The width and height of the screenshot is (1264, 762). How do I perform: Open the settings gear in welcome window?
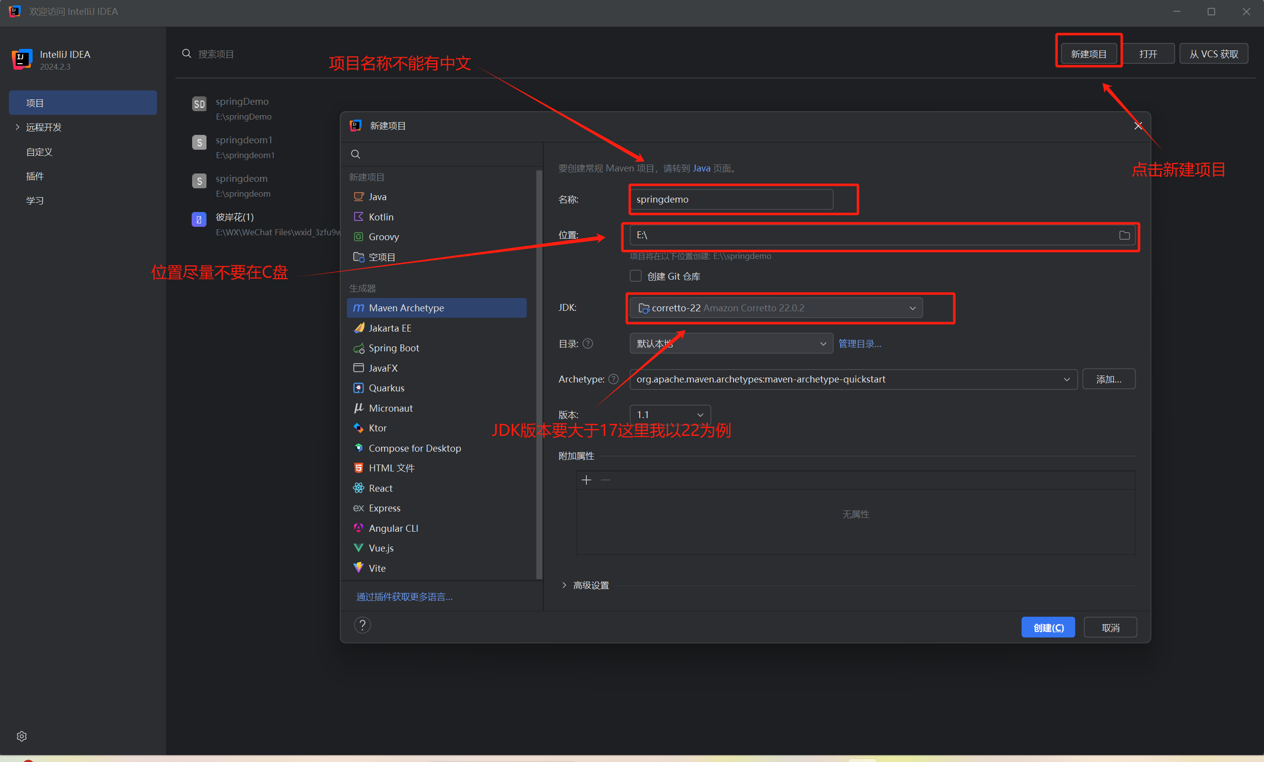22,736
